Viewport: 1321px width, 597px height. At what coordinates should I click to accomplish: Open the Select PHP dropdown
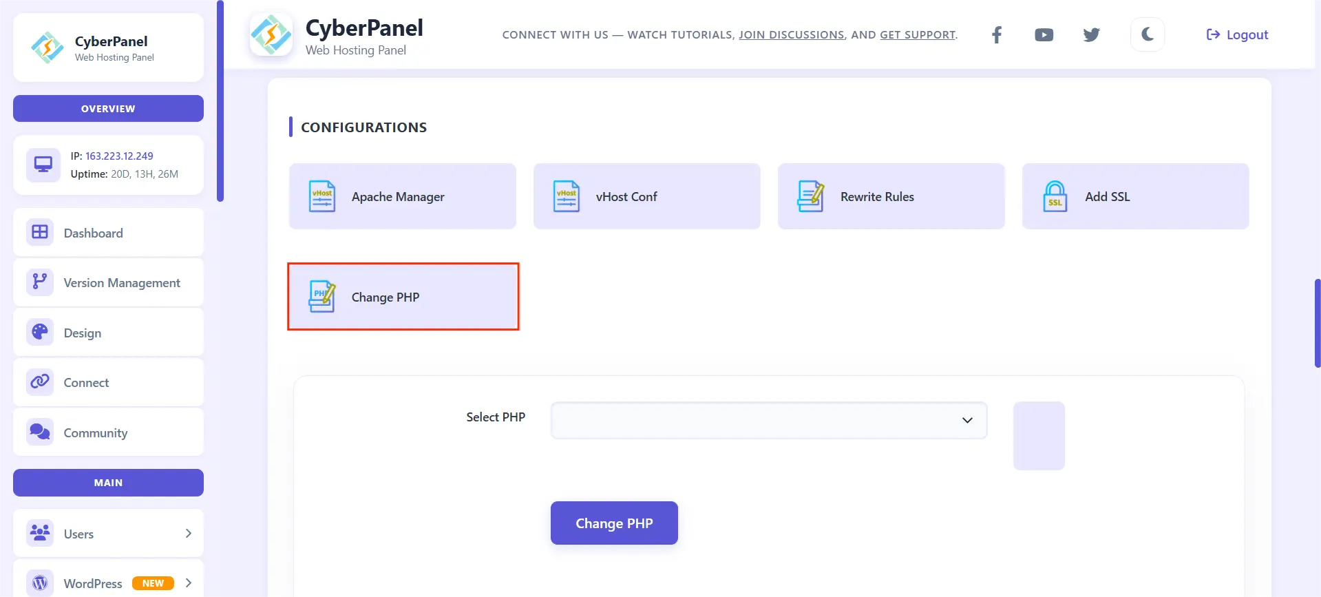tap(769, 420)
